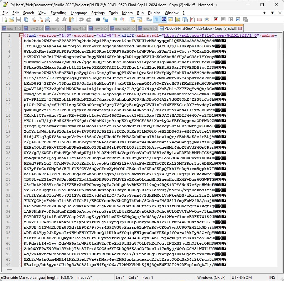The height and width of the screenshot is (281, 284).
Task: Click the Save toolbar icon
Action: (19, 19)
